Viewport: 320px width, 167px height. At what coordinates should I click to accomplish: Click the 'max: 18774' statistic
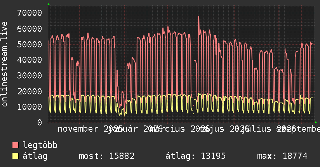(282, 156)
